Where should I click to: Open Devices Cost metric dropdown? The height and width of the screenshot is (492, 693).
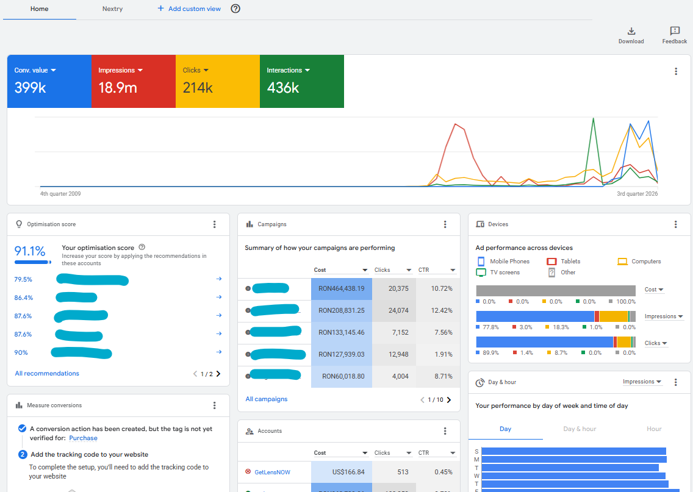654,290
